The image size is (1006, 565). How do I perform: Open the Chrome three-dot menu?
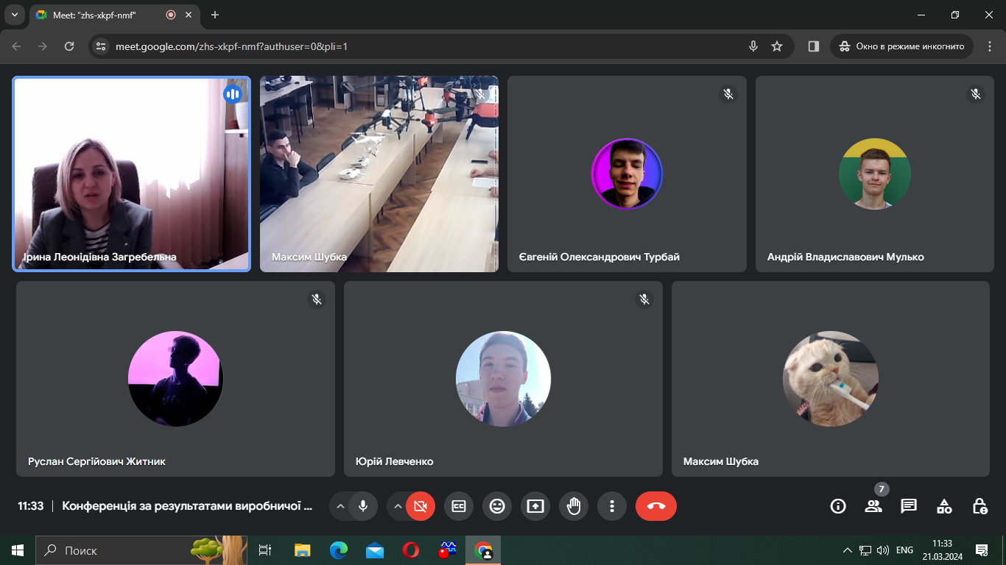pyautogui.click(x=989, y=46)
